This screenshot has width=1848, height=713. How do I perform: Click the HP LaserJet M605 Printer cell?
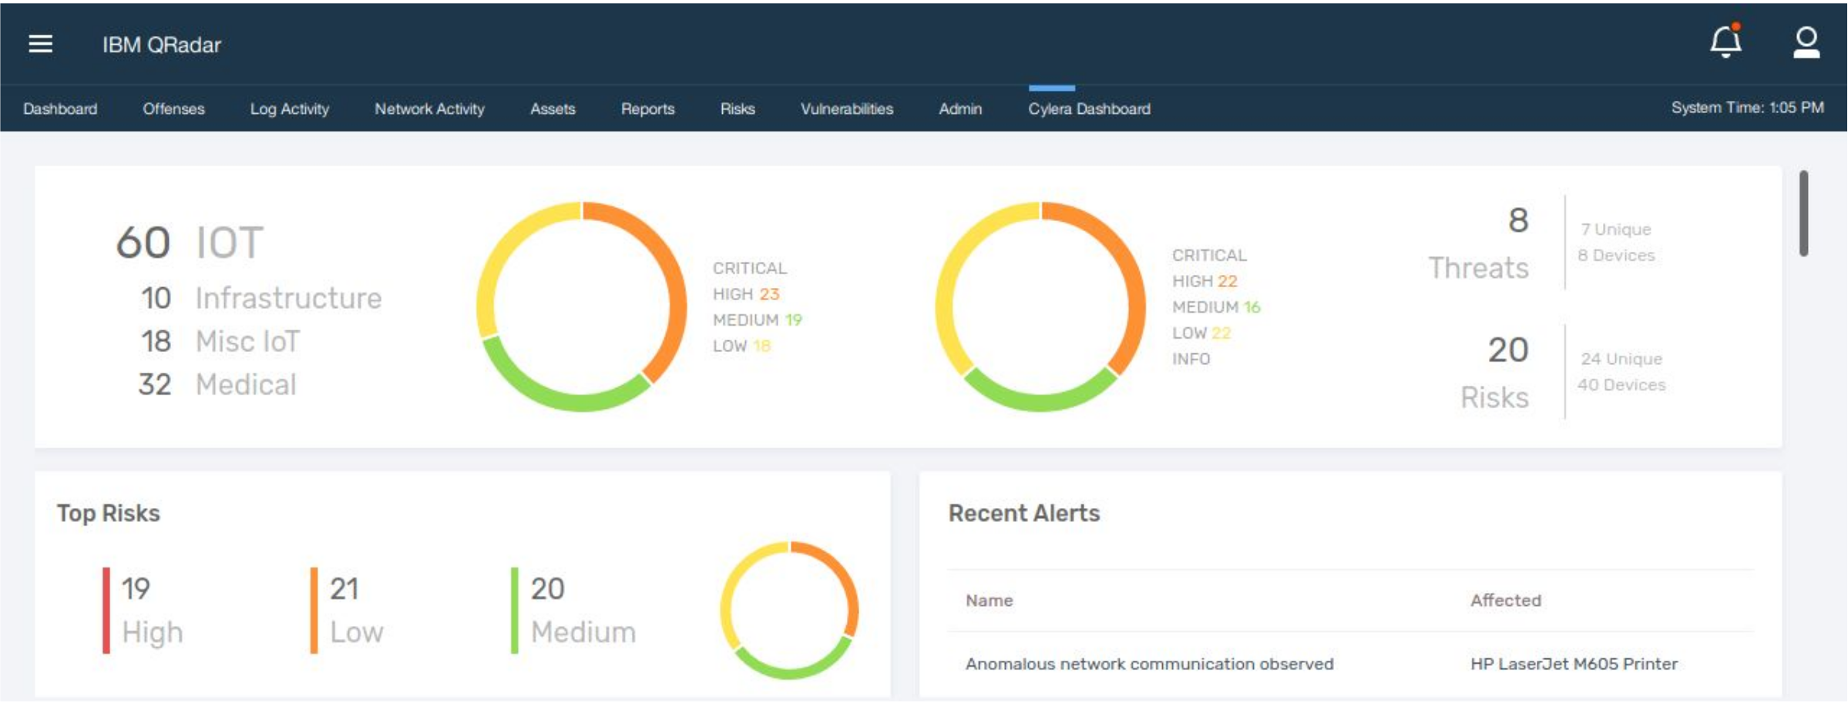[1574, 664]
